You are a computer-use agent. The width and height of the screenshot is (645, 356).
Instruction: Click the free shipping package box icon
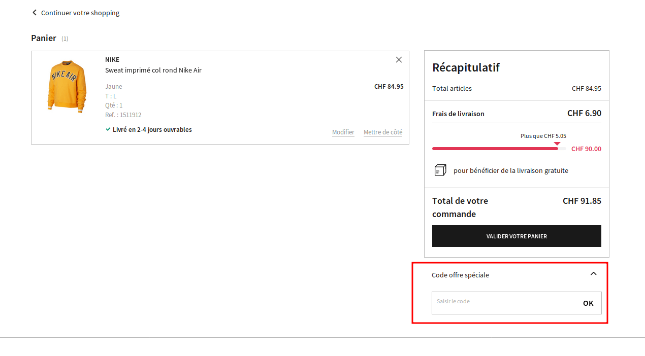tap(440, 170)
